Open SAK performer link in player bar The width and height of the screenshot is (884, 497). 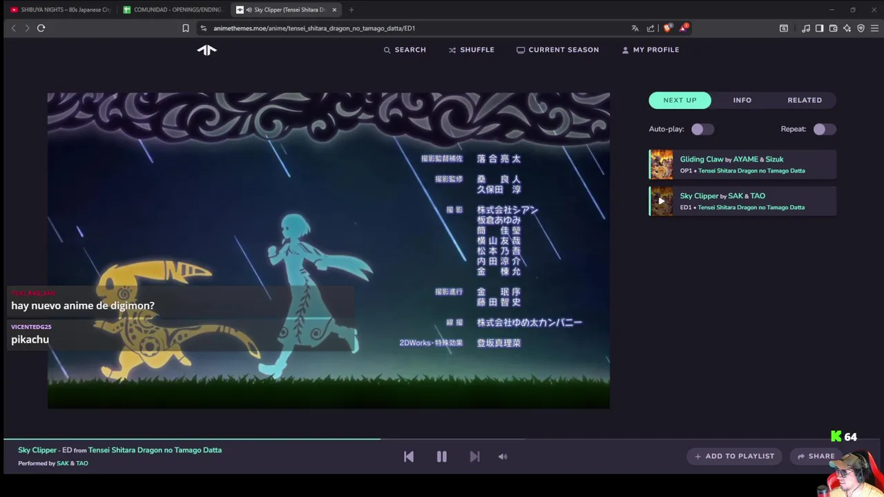click(x=62, y=463)
